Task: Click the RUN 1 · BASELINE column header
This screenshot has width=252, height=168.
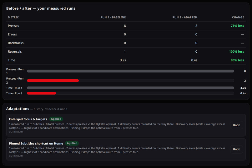Action: coord(113,17)
